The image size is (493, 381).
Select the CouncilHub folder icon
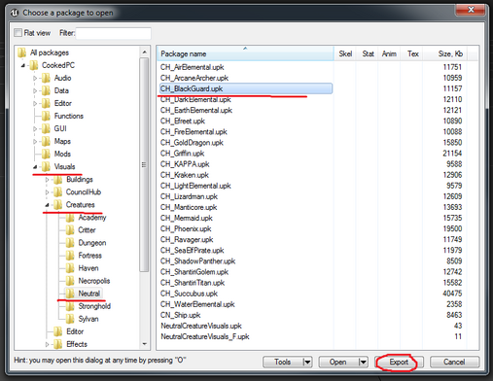click(x=58, y=191)
